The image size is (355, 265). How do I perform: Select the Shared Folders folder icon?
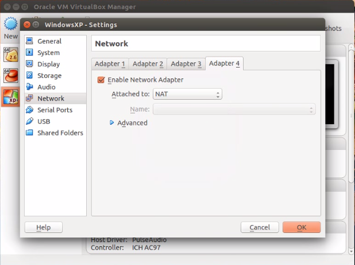pyautogui.click(x=29, y=133)
